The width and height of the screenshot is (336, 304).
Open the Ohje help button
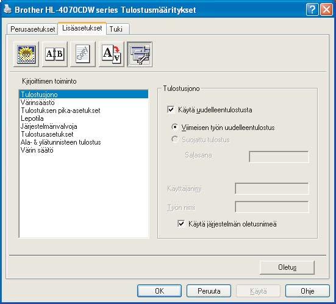pyautogui.click(x=307, y=291)
